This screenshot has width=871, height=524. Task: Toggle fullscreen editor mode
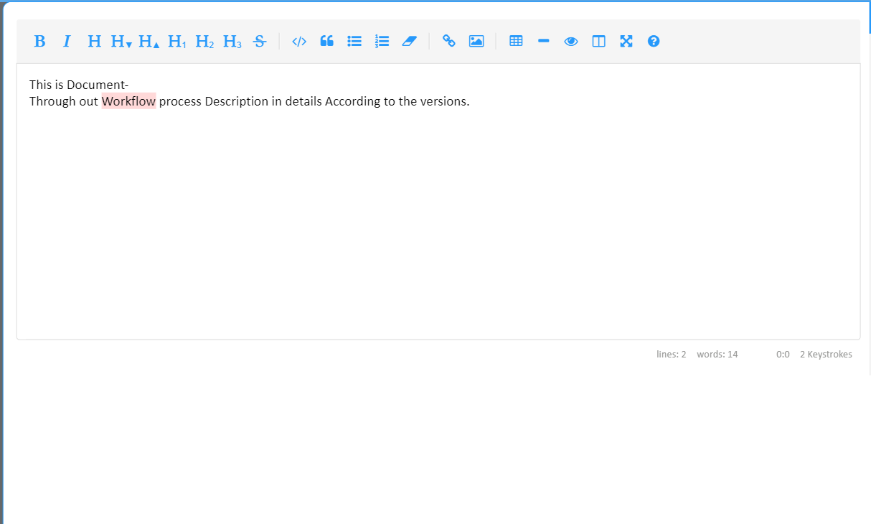626,41
